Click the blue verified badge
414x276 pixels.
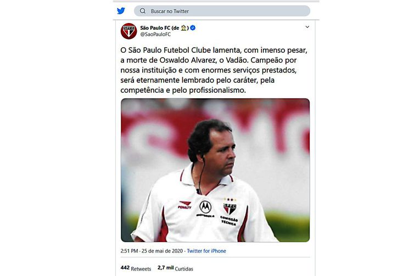pos(193,27)
